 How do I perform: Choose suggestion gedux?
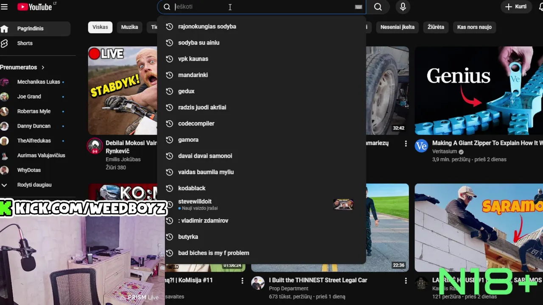(261, 91)
